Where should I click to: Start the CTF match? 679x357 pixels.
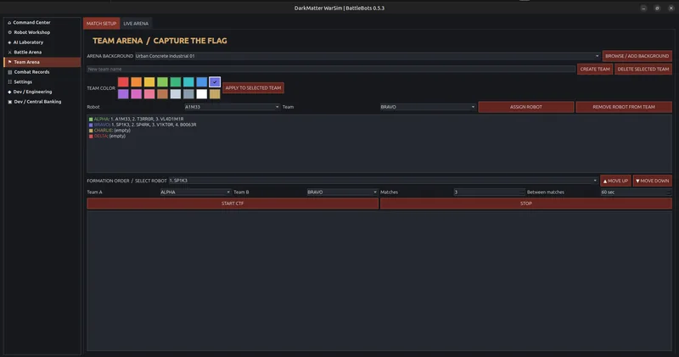(x=233, y=204)
